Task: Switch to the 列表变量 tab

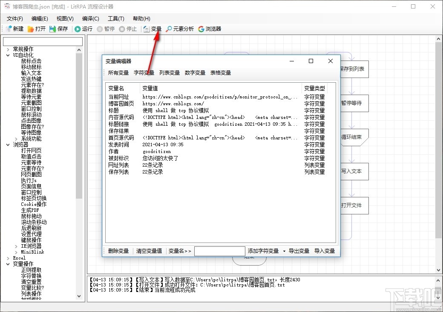Action: (x=170, y=72)
